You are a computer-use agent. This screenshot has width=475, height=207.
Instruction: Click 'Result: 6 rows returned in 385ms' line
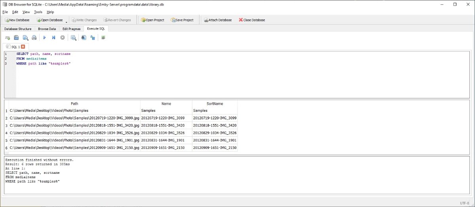pyautogui.click(x=38, y=164)
